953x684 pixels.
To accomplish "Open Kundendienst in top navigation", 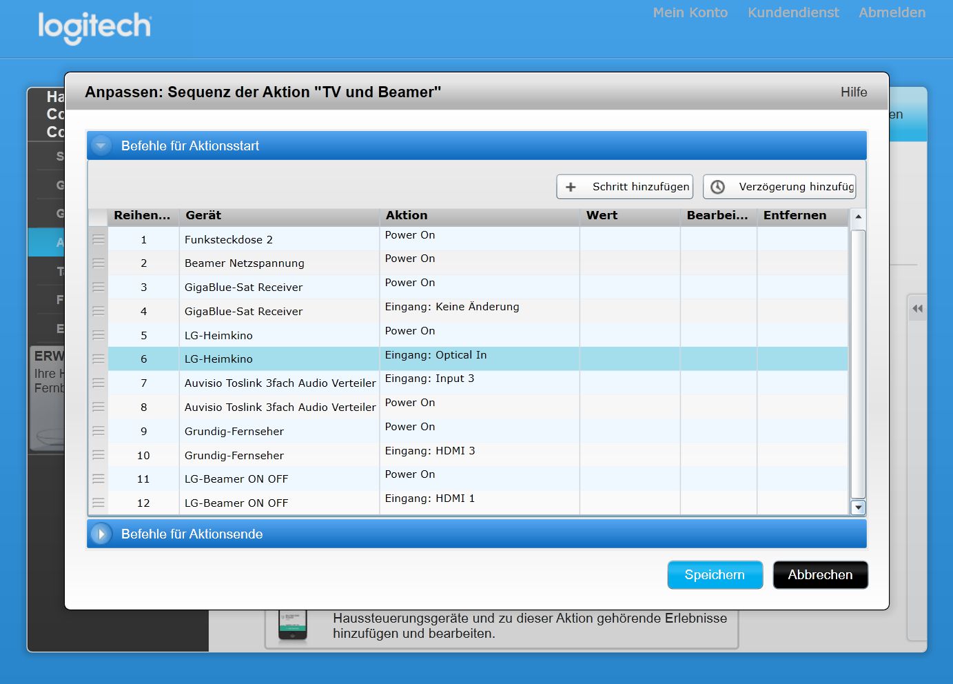I will 793,12.
